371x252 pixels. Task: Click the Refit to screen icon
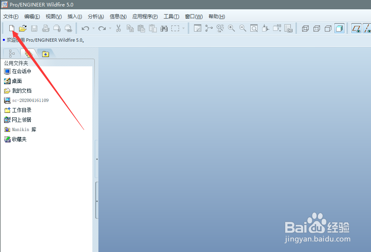point(254,28)
